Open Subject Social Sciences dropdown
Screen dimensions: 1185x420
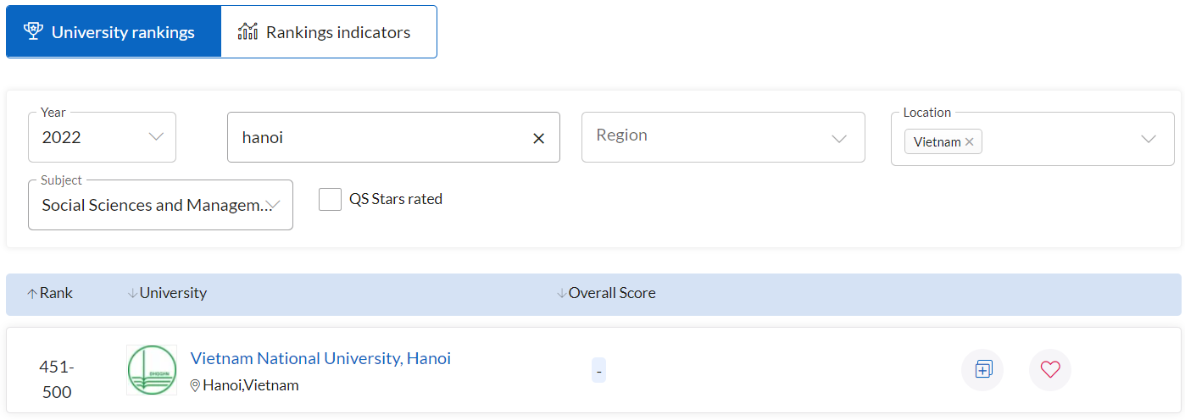[160, 205]
